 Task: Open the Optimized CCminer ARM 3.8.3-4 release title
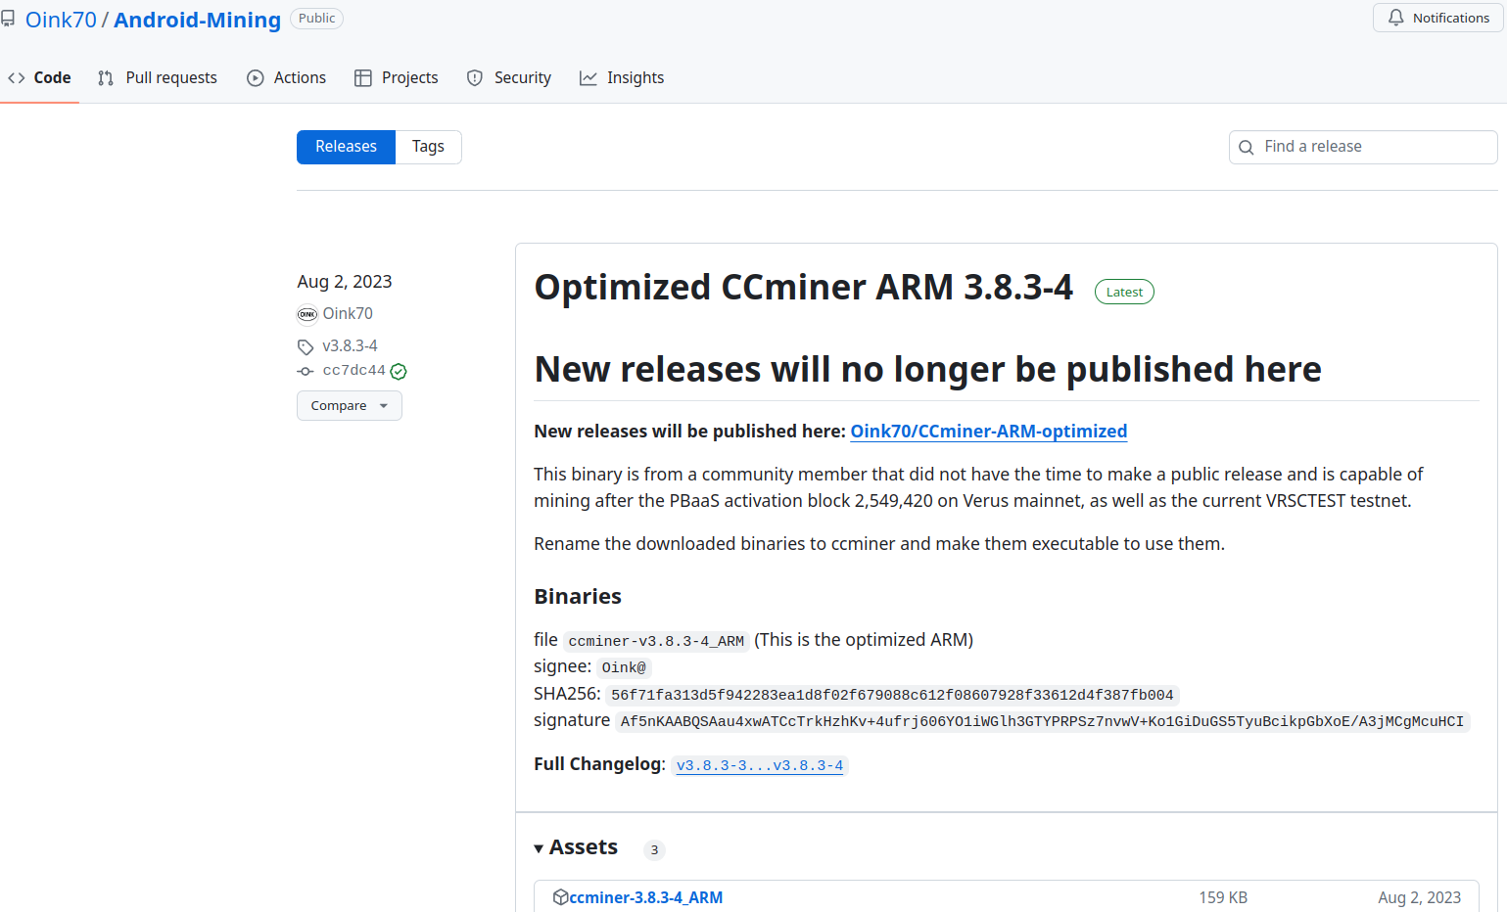coord(804,288)
